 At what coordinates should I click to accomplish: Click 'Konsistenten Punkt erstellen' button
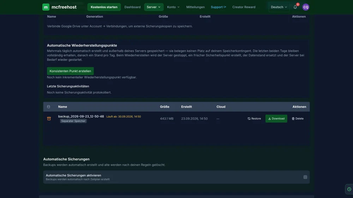[70, 71]
